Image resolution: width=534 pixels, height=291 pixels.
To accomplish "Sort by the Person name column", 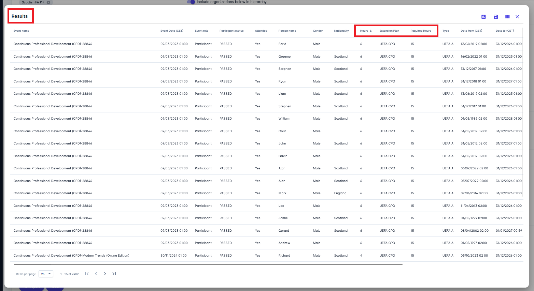I will [x=287, y=31].
